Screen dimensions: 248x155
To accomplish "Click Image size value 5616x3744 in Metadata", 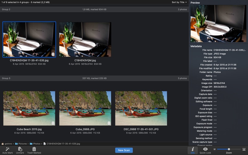I will click(219, 83).
